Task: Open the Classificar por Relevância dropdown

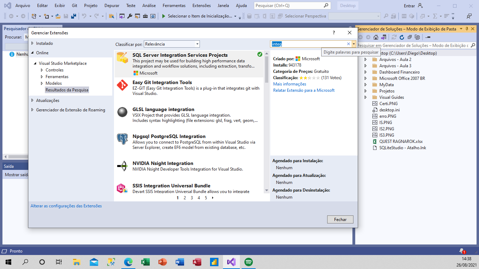Action: [172, 44]
